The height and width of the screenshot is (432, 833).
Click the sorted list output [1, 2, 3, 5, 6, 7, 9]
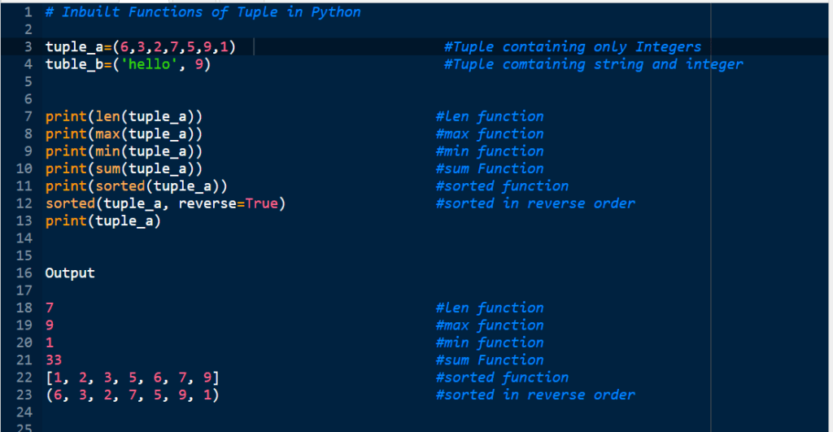(132, 377)
